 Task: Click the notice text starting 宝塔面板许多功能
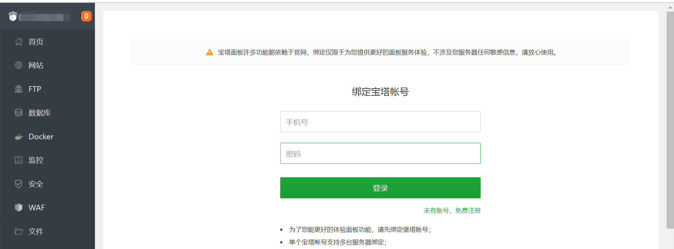click(x=388, y=52)
